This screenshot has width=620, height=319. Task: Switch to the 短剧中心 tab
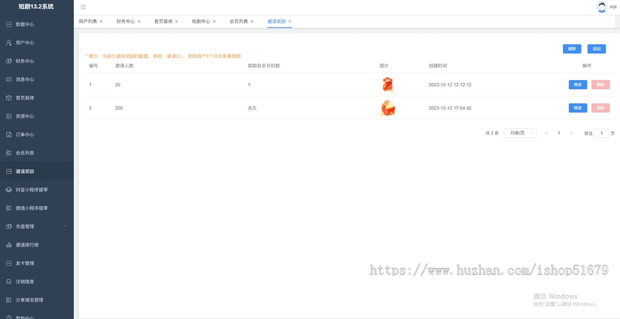coord(201,21)
